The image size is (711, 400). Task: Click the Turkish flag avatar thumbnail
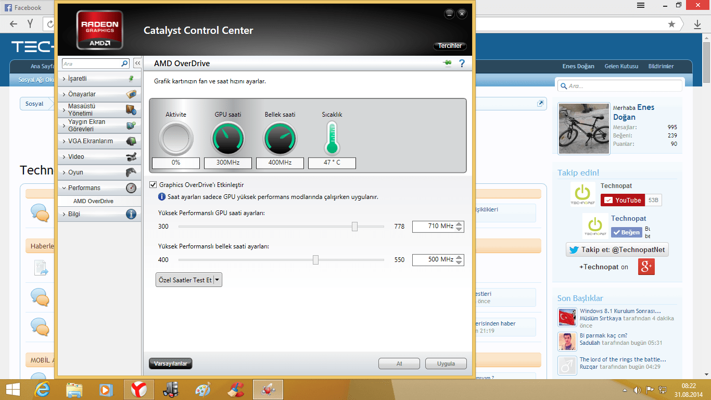click(567, 317)
